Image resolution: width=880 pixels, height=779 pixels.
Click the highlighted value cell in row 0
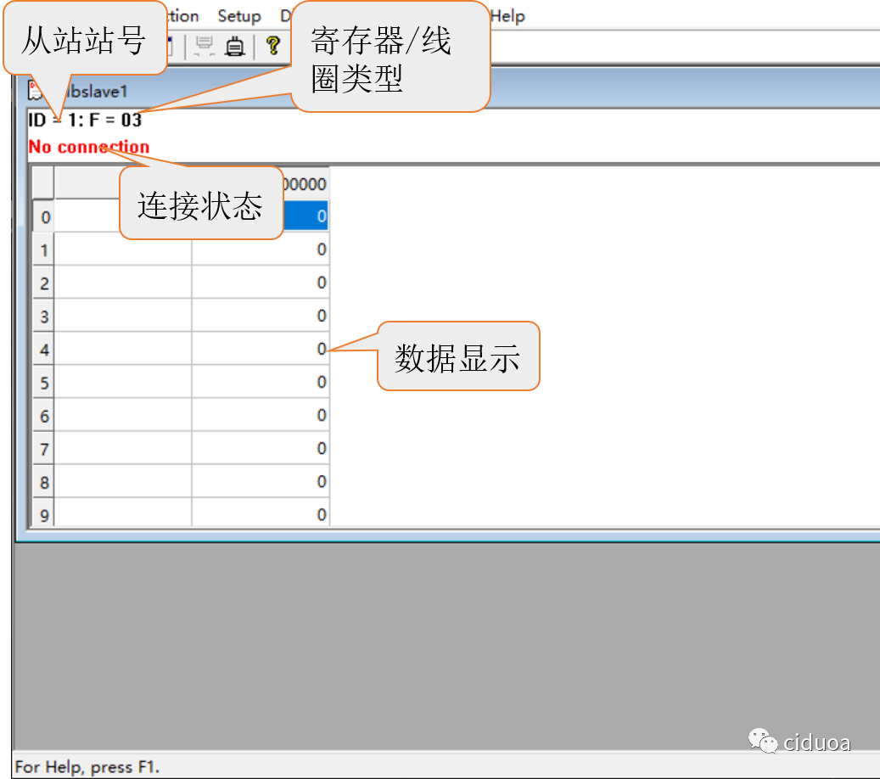click(x=305, y=216)
